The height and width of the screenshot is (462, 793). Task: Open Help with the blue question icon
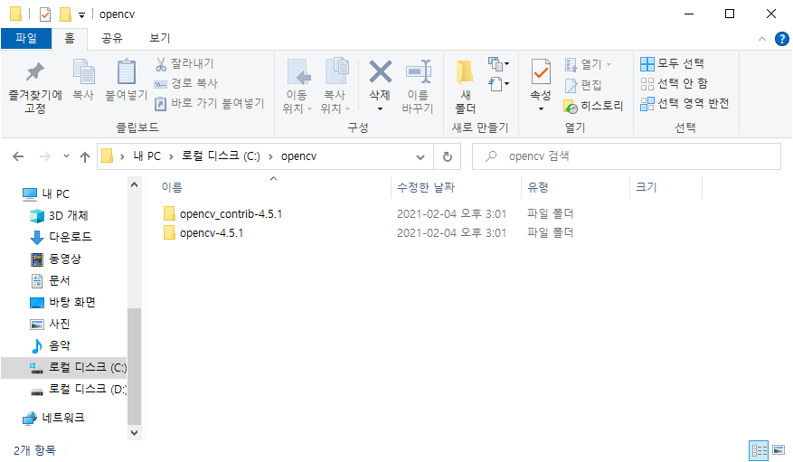point(782,39)
